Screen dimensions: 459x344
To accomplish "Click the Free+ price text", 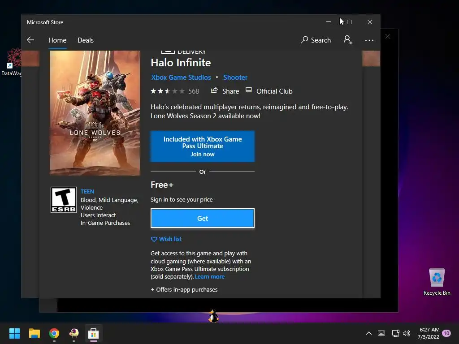I will click(x=162, y=185).
